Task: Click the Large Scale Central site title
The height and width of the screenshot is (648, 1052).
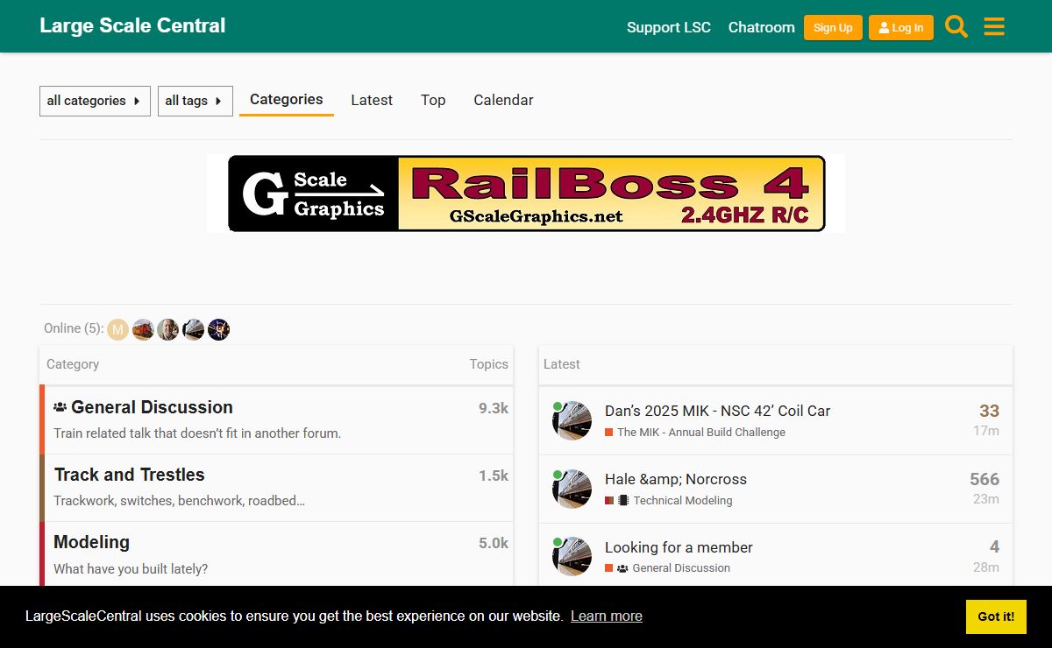Action: tap(132, 25)
